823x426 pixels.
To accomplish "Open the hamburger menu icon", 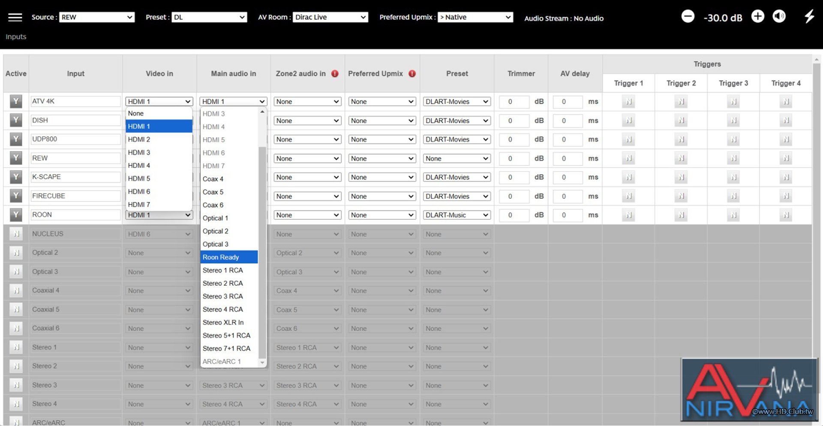I will click(x=15, y=17).
